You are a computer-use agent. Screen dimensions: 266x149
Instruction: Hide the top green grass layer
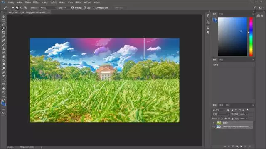(x=214, y=123)
